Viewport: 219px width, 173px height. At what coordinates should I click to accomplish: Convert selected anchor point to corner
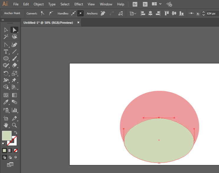click(x=43, y=14)
